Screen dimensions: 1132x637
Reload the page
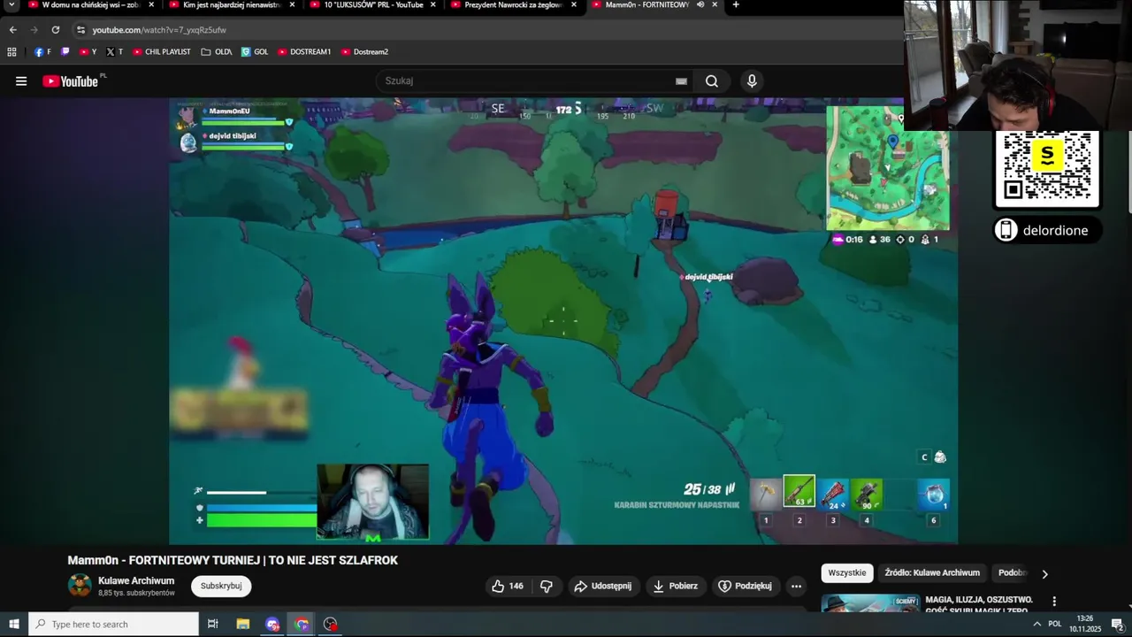55,29
